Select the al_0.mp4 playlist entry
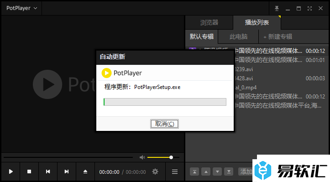This screenshot has height=182, width=330. (281, 87)
